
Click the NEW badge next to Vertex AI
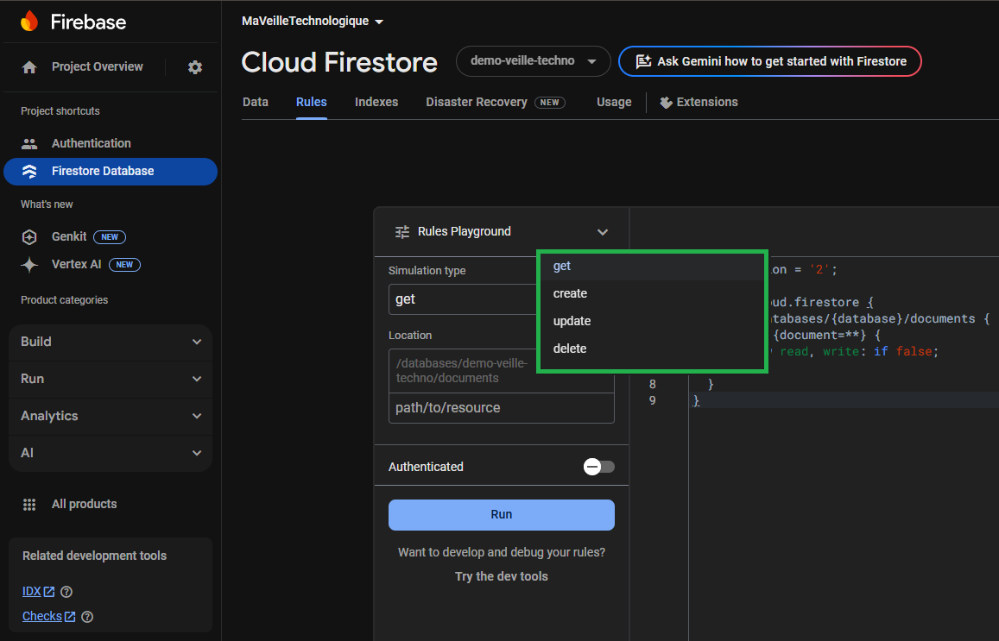[124, 264]
